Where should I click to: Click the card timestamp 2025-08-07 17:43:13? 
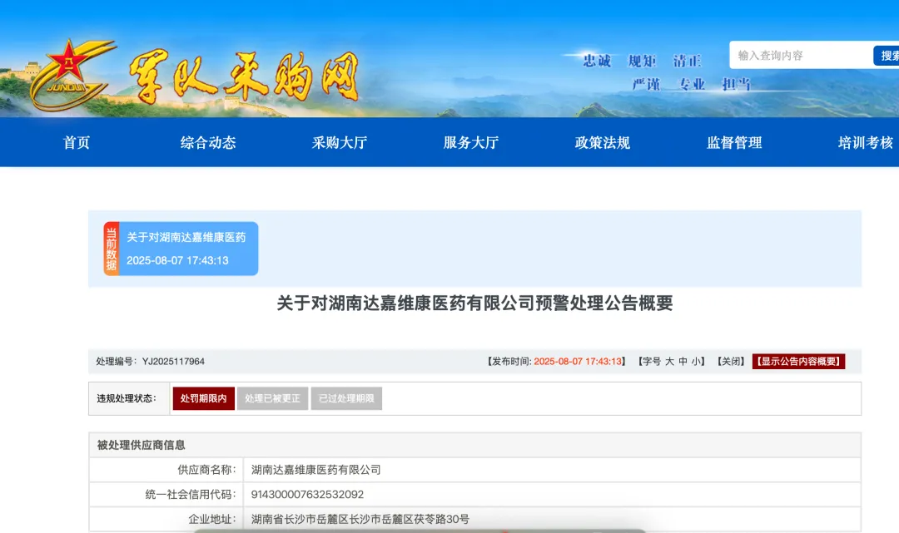pyautogui.click(x=178, y=260)
